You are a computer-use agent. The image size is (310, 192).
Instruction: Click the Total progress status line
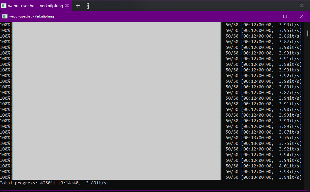[x=54, y=183]
